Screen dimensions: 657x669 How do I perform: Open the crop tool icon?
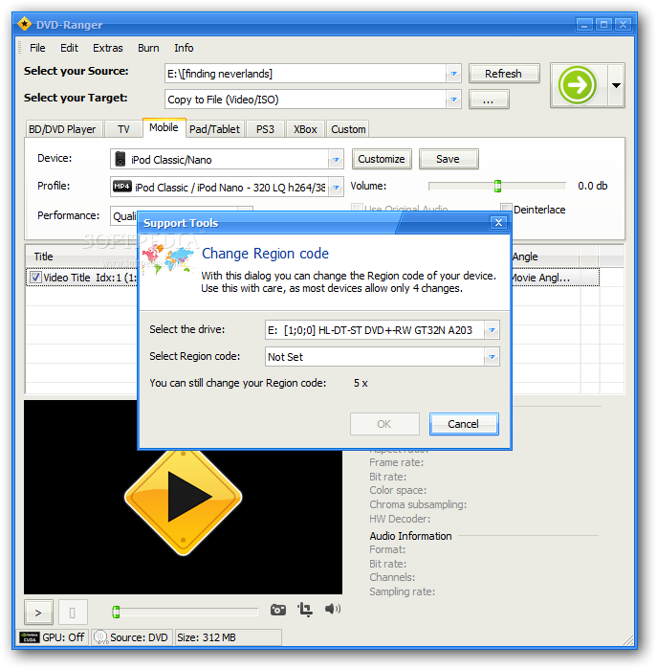point(305,610)
